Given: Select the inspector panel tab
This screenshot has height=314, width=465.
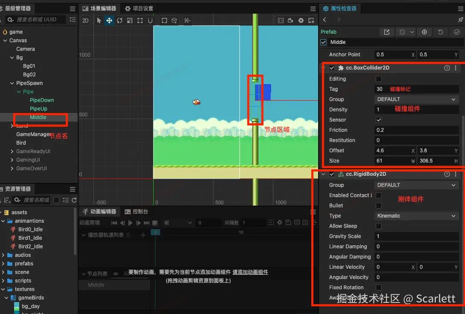Looking at the screenshot, I should (x=340, y=9).
